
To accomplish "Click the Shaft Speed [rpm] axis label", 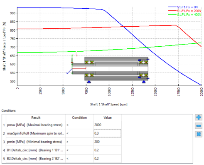I will coord(109,104).
